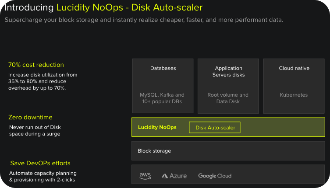
Task: Open the Cloud native card
Action: 294,86
